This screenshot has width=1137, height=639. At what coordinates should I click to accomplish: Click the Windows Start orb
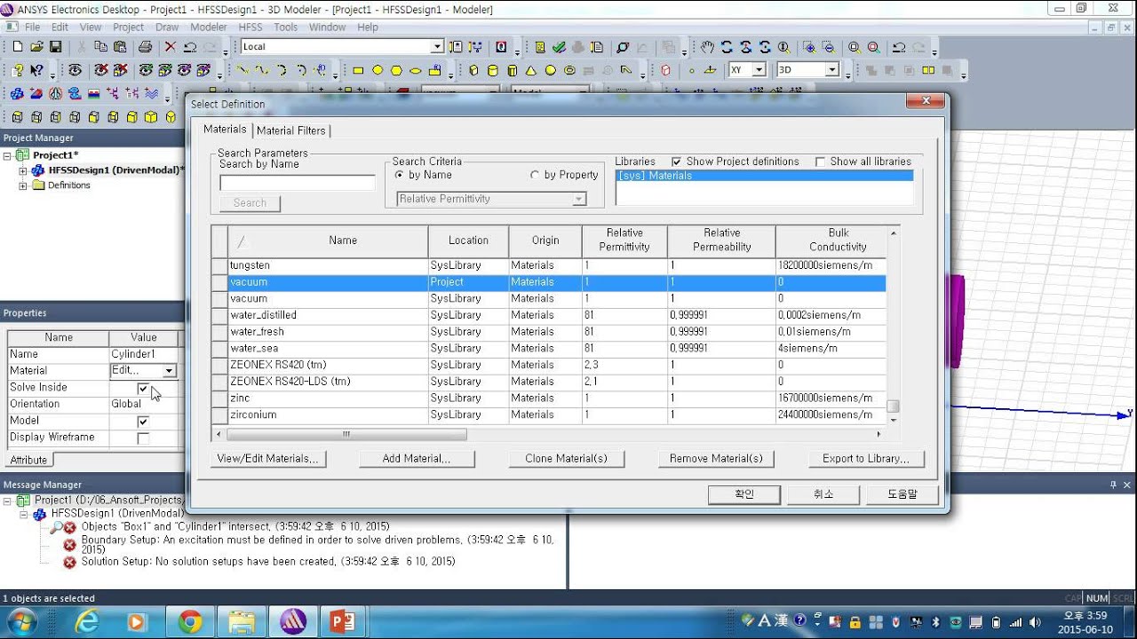pos(20,621)
